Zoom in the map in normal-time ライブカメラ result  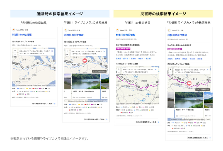pyautogui.click(x=67, y=51)
